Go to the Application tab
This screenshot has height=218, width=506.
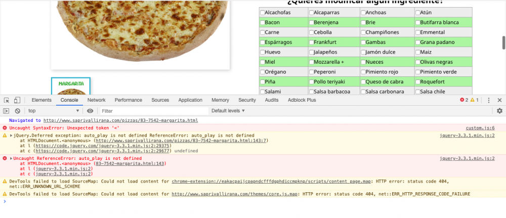(190, 100)
